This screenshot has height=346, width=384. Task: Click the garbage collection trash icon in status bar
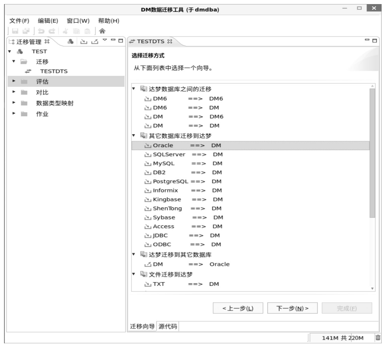(378, 338)
